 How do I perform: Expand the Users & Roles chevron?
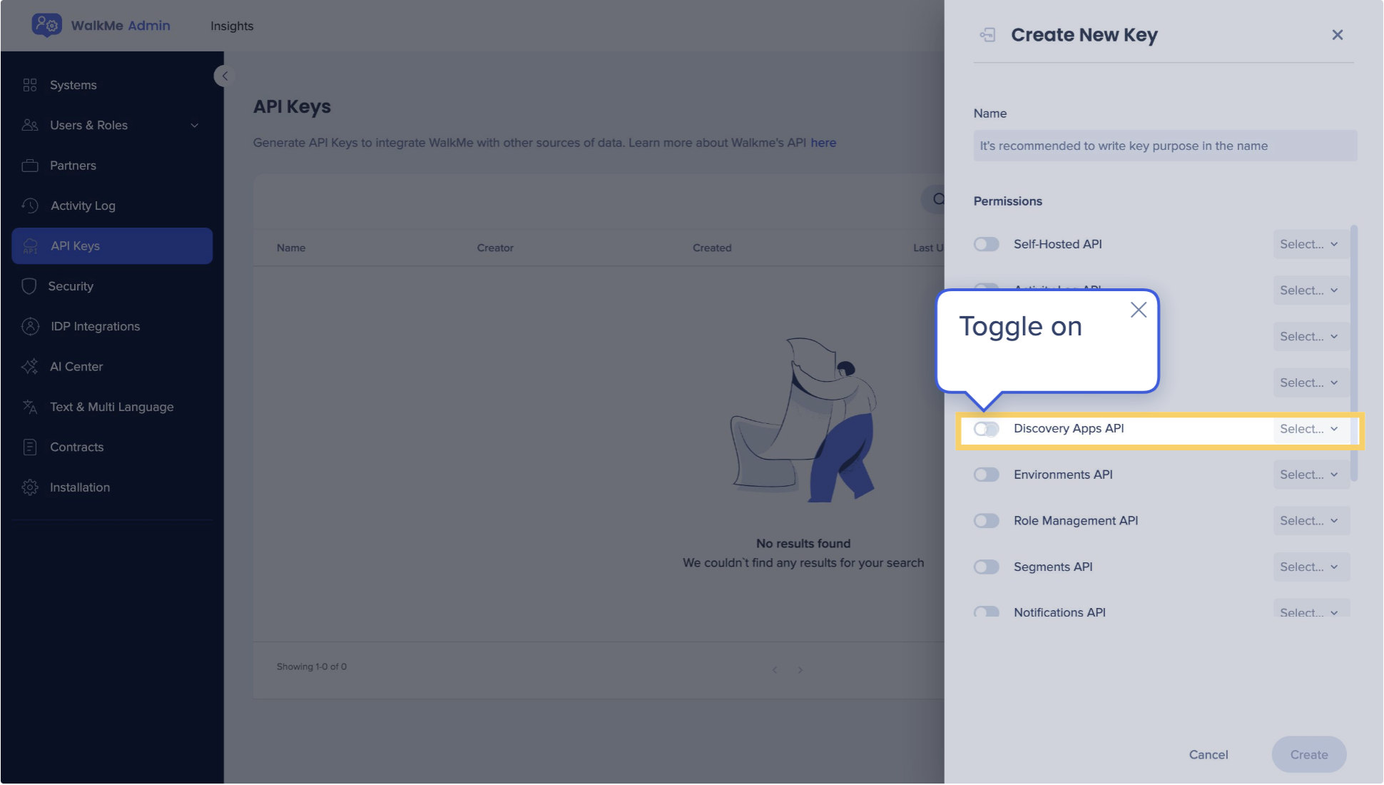(x=194, y=126)
